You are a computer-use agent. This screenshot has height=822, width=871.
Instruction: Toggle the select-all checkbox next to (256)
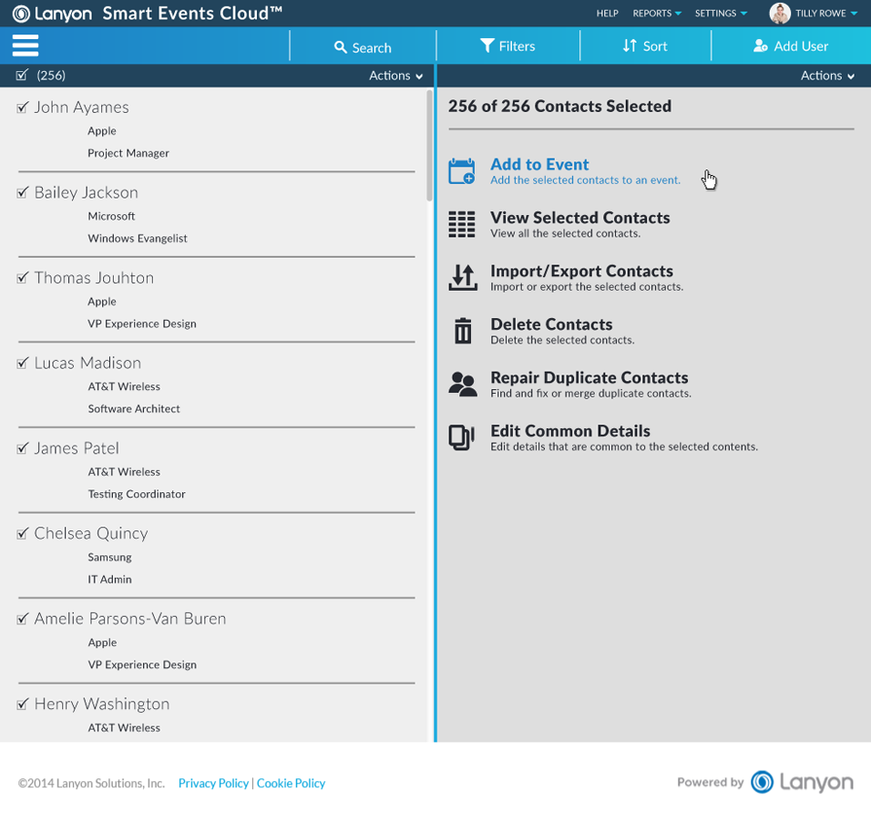[22, 75]
